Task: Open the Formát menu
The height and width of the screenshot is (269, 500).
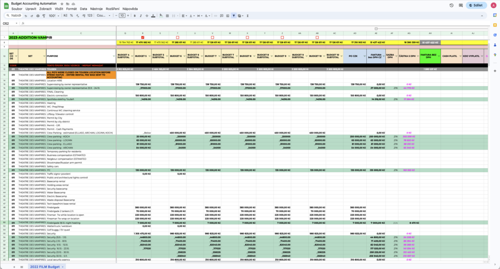Action: [x=71, y=9]
